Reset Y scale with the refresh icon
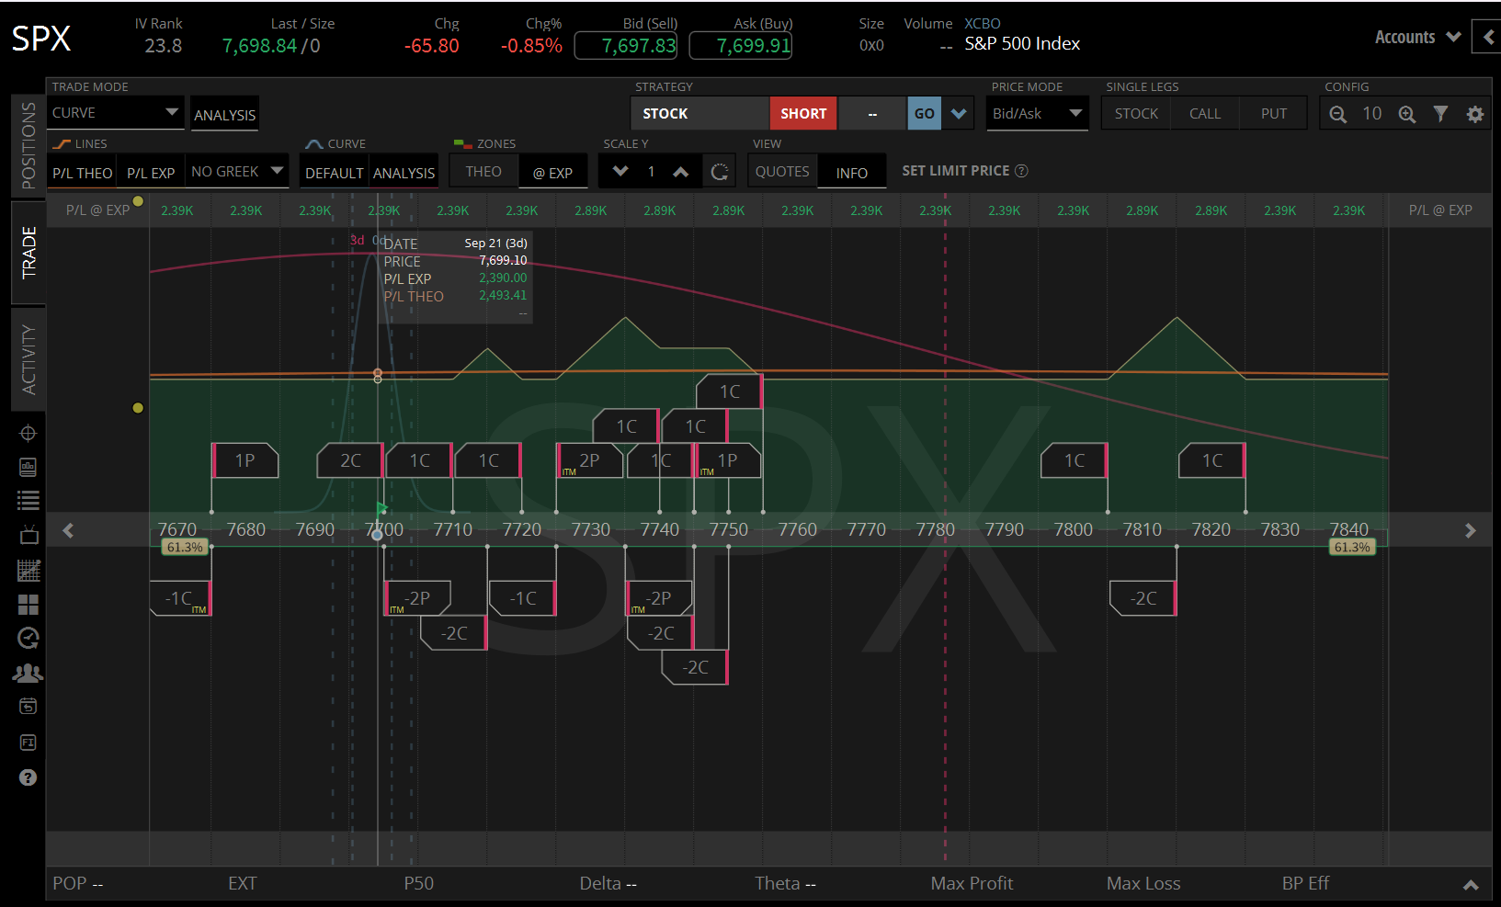The height and width of the screenshot is (907, 1501). [720, 172]
